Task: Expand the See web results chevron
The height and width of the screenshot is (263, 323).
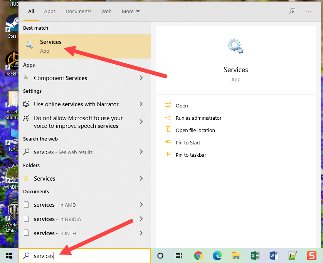Action: 141,152
